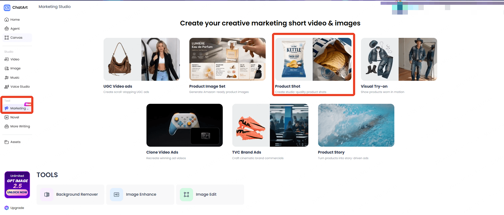Choose the TVC Brand Ads link
The image size is (504, 215).
coord(247,152)
